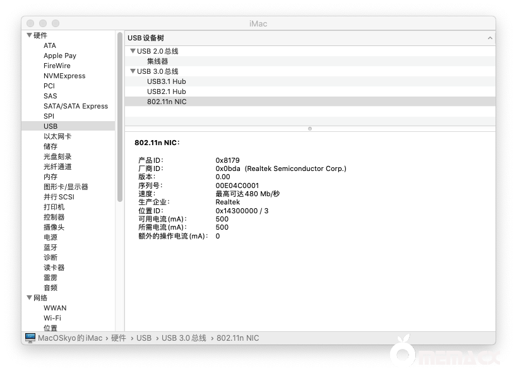The width and height of the screenshot is (517, 371).
Task: Click the collapse chevron in USB 设备树 header
Action: [x=490, y=38]
